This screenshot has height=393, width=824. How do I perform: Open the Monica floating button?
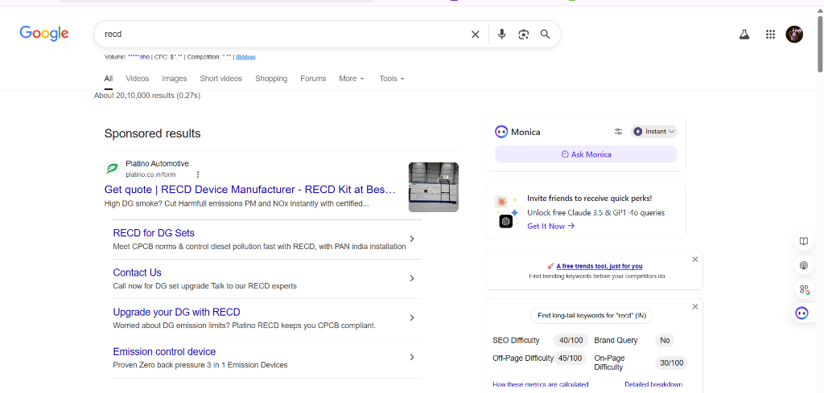tap(802, 313)
